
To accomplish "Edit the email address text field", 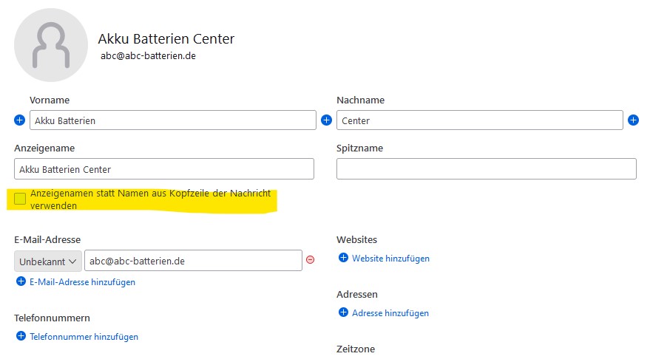I will [x=192, y=261].
